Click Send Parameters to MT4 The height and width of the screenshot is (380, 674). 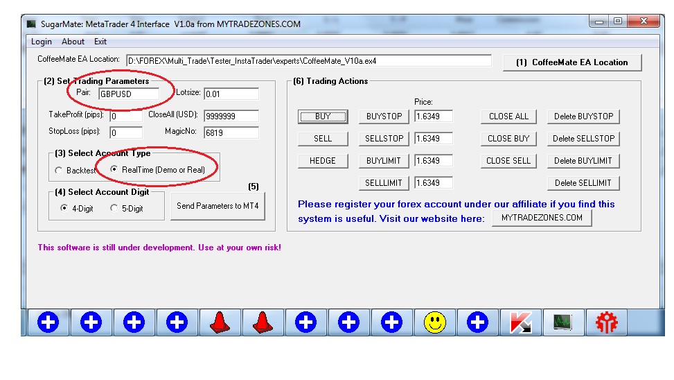point(218,206)
